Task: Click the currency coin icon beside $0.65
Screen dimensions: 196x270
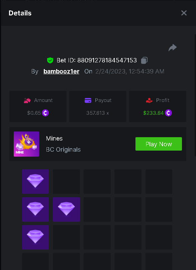Action: click(45, 113)
